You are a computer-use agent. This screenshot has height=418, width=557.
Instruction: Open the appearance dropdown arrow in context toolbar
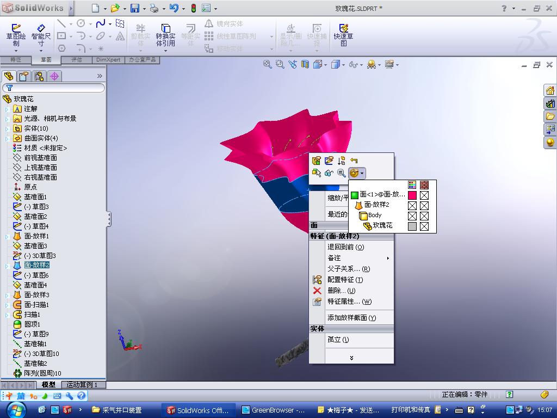[x=362, y=174]
